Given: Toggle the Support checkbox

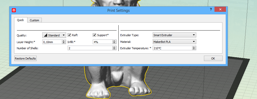Looking at the screenshot, I should pyautogui.click(x=94, y=35).
